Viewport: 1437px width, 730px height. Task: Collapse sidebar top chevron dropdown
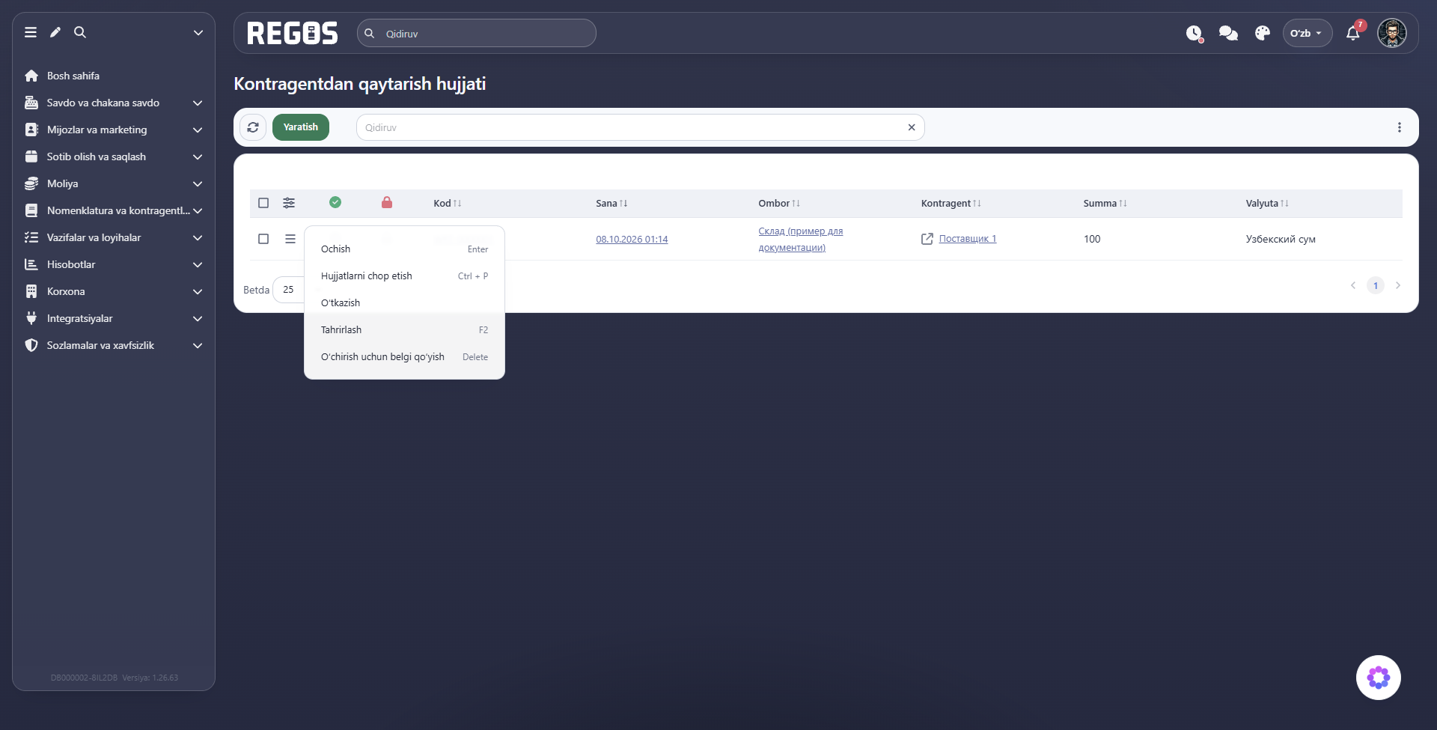[x=198, y=32]
